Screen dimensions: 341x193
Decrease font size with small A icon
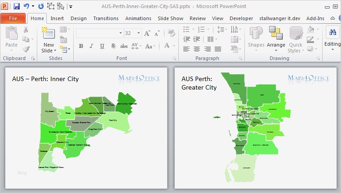coord(157,33)
